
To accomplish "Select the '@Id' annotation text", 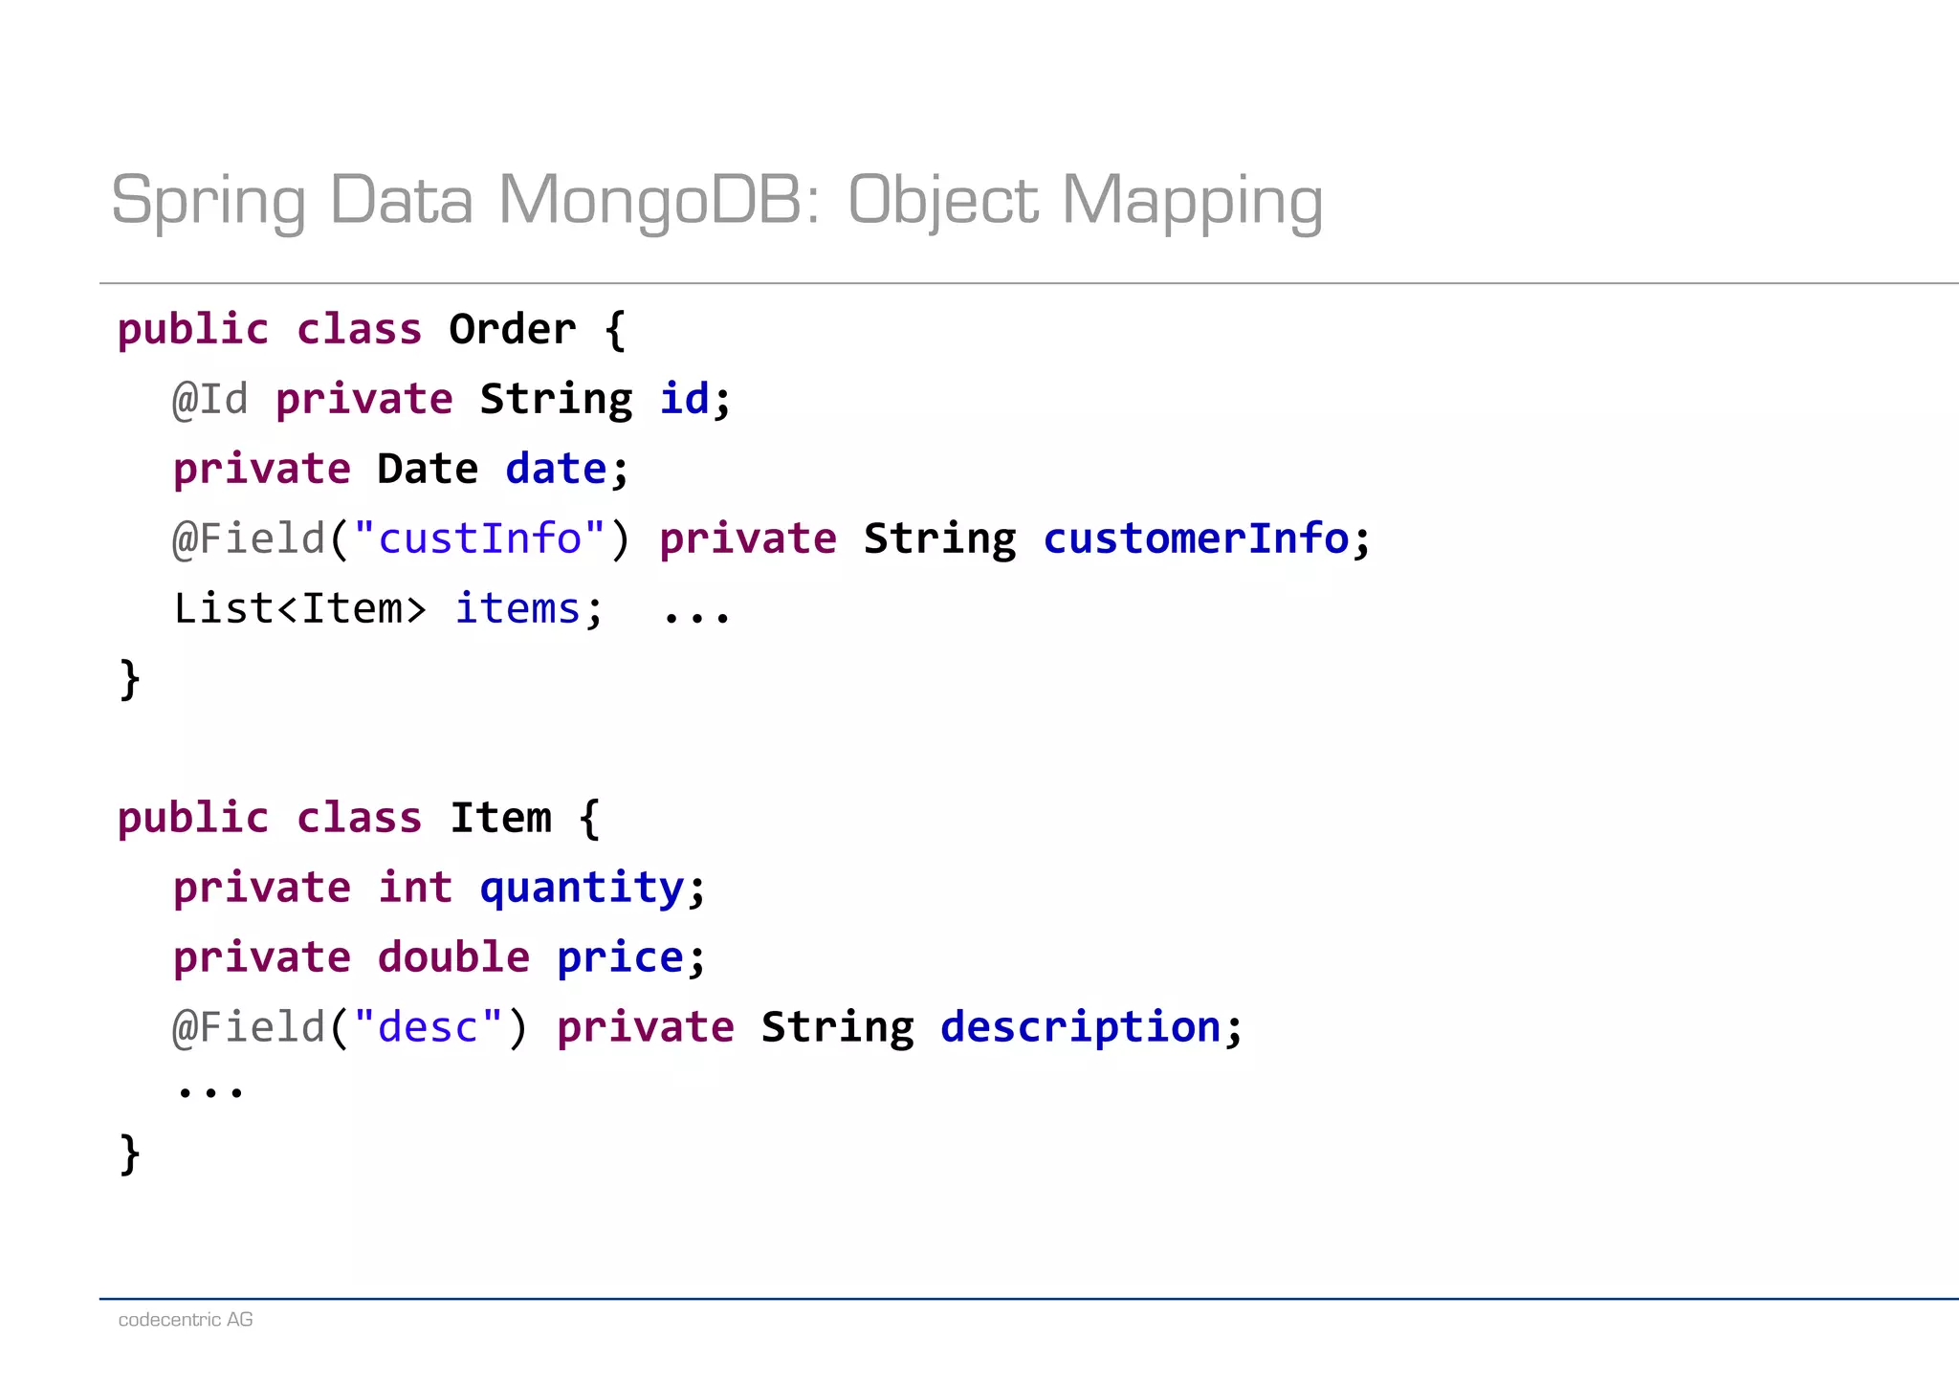I will [210, 400].
